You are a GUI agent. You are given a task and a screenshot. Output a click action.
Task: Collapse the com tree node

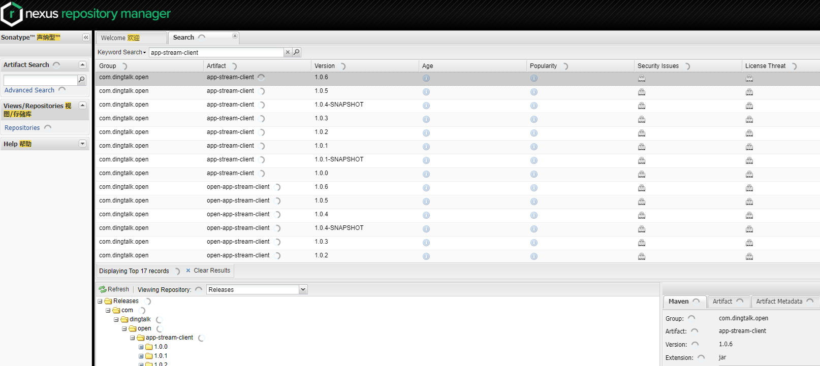click(108, 310)
